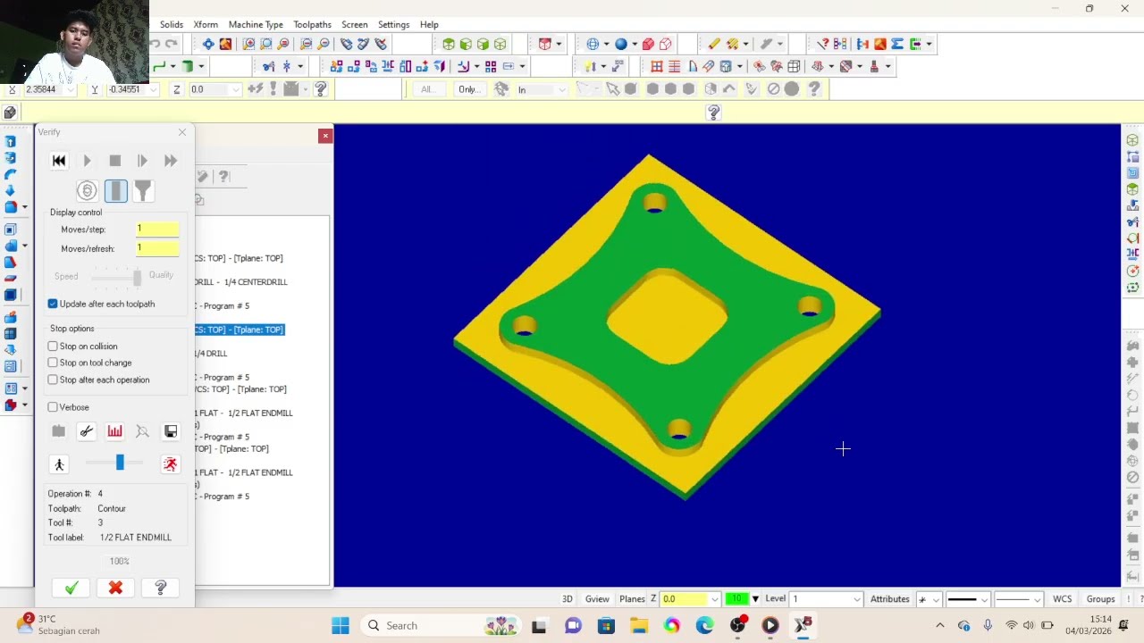Open the Xform menu
The height and width of the screenshot is (643, 1144).
click(206, 24)
